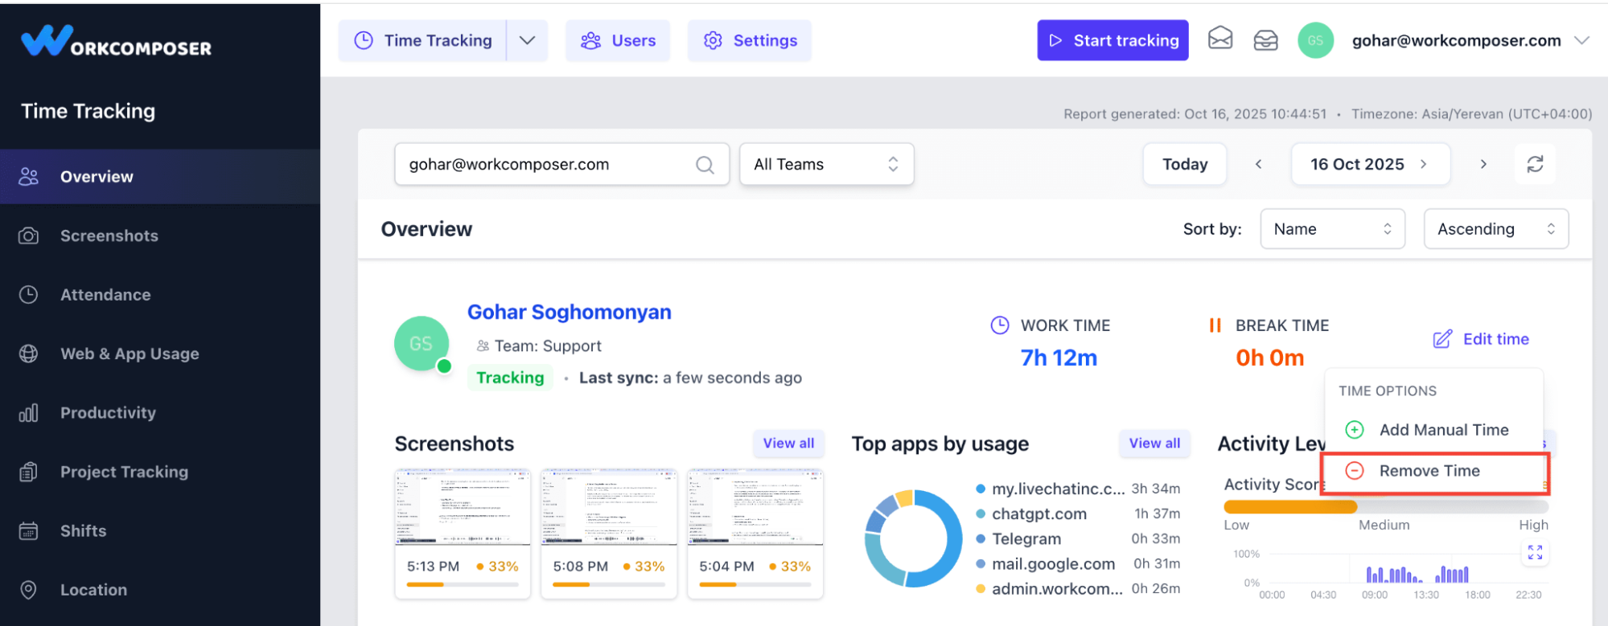Click the search magnifier icon in email field
The image size is (1608, 626).
tap(705, 165)
